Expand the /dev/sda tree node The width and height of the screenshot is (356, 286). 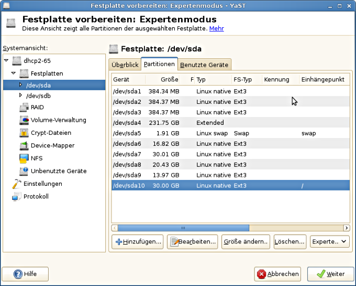(20, 84)
